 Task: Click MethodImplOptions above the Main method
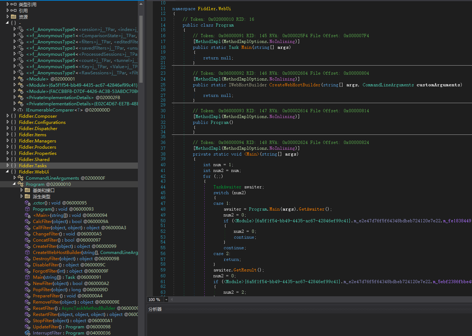244,42
